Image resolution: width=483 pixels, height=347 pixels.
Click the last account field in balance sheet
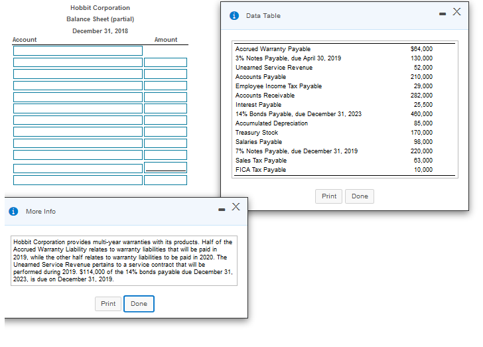click(78, 180)
